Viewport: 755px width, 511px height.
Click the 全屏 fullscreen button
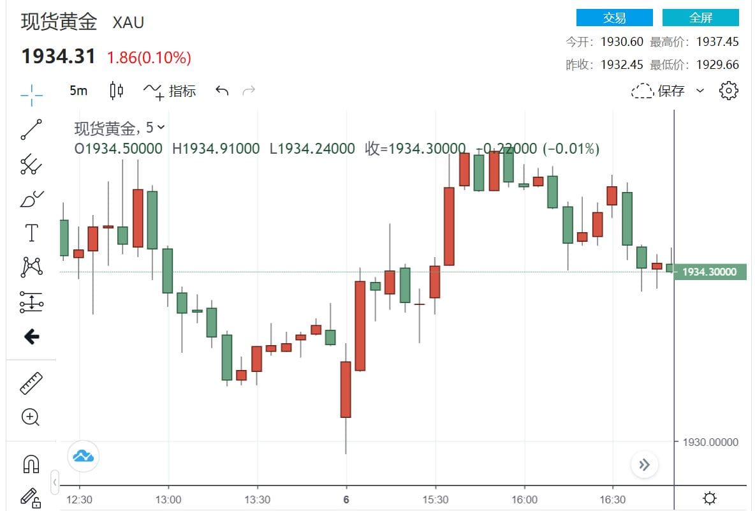pos(700,18)
